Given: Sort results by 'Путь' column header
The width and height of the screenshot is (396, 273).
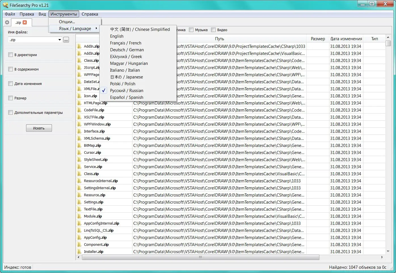Looking at the screenshot, I should tap(219, 39).
